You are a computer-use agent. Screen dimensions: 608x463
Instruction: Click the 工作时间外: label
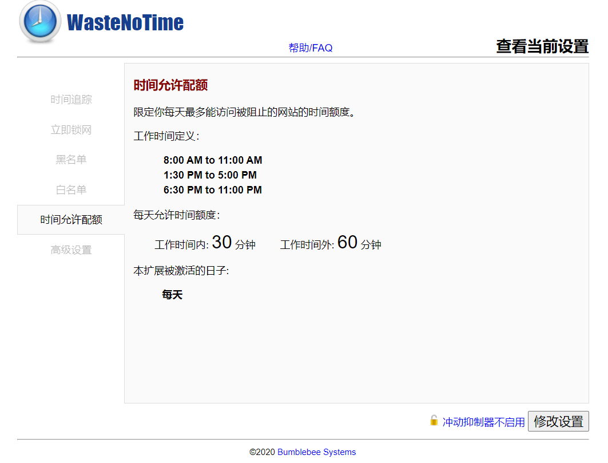click(x=307, y=245)
